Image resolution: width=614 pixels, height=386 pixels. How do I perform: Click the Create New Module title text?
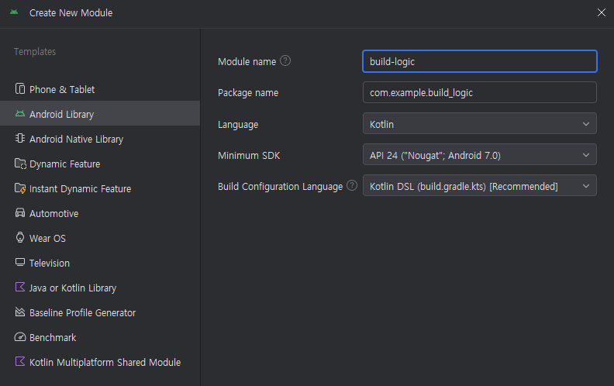tap(71, 13)
